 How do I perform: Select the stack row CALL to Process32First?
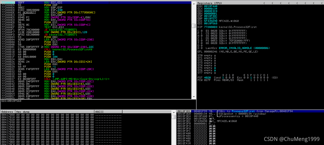(250, 111)
